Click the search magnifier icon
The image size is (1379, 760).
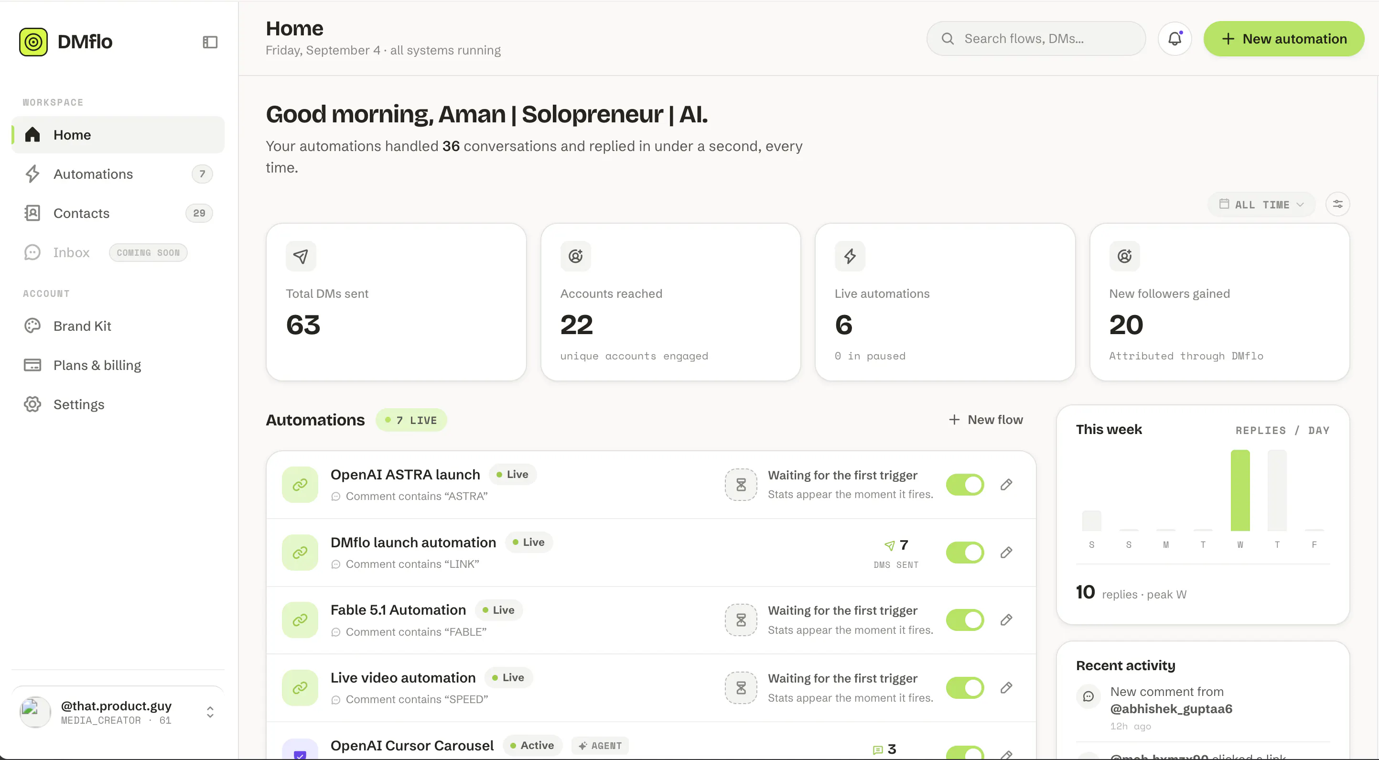tap(948, 39)
